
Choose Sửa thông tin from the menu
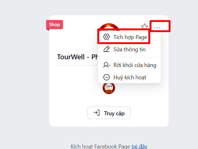point(129,49)
